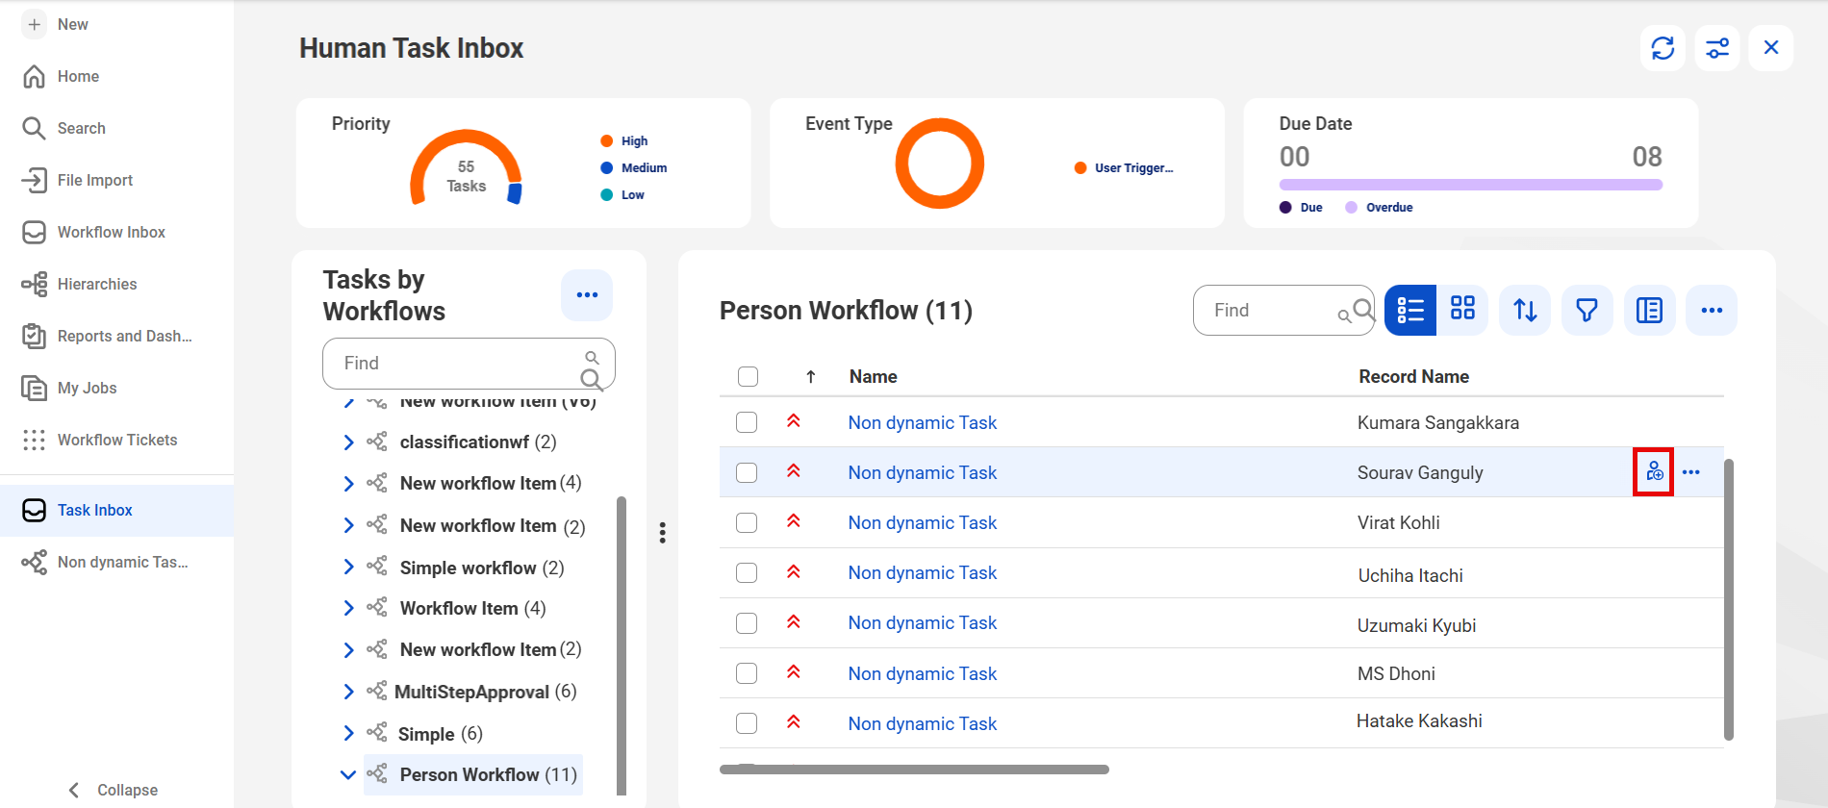This screenshot has height=808, width=1828.
Task: Click the File Import arrow icon
Action: coord(35,180)
